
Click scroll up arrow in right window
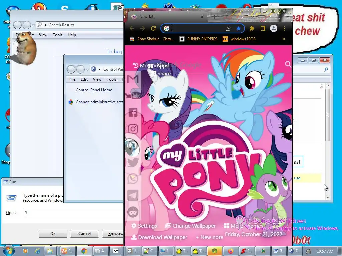(x=328, y=86)
